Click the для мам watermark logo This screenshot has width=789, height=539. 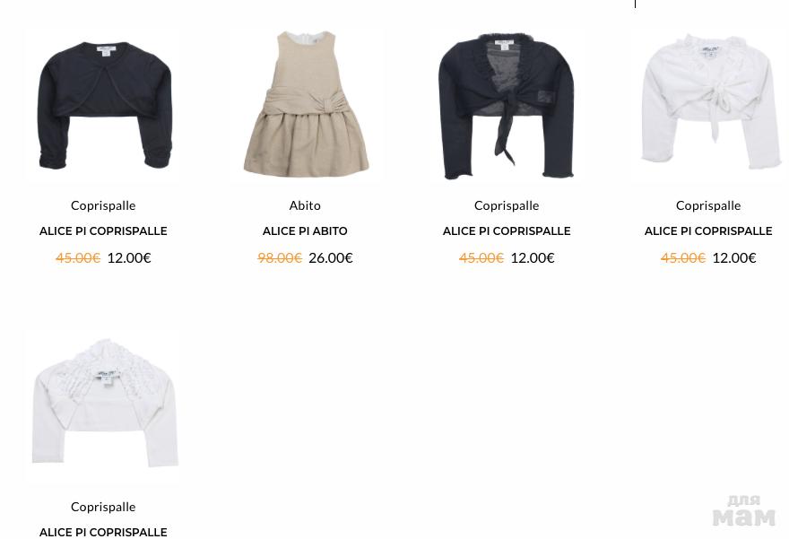pyautogui.click(x=744, y=511)
